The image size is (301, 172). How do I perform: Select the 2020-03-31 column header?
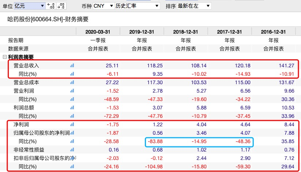pyautogui.click(x=98, y=32)
